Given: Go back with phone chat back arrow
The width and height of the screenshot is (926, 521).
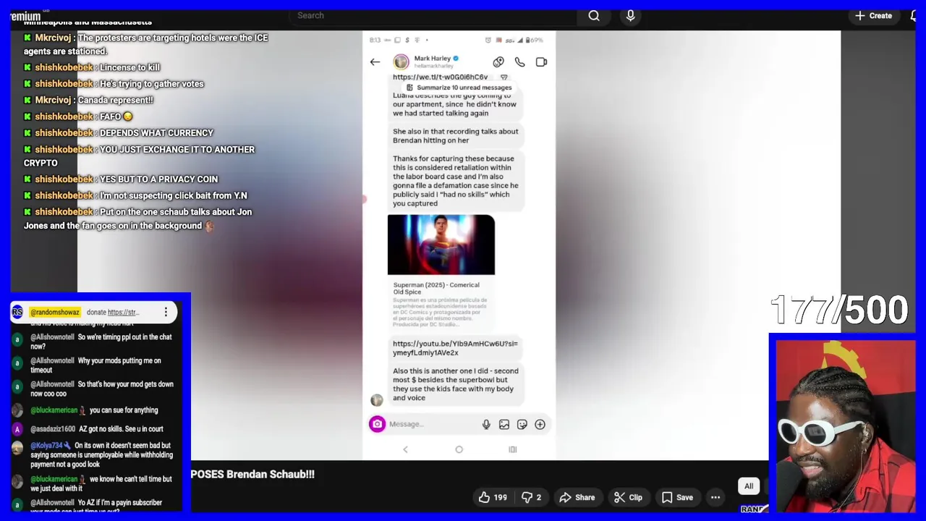Looking at the screenshot, I should point(375,62).
